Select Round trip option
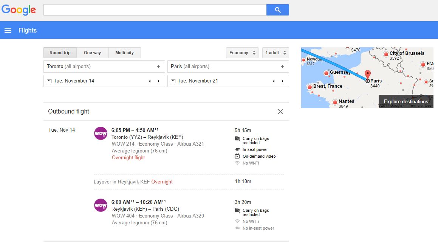This screenshot has height=244, width=438. (60, 53)
